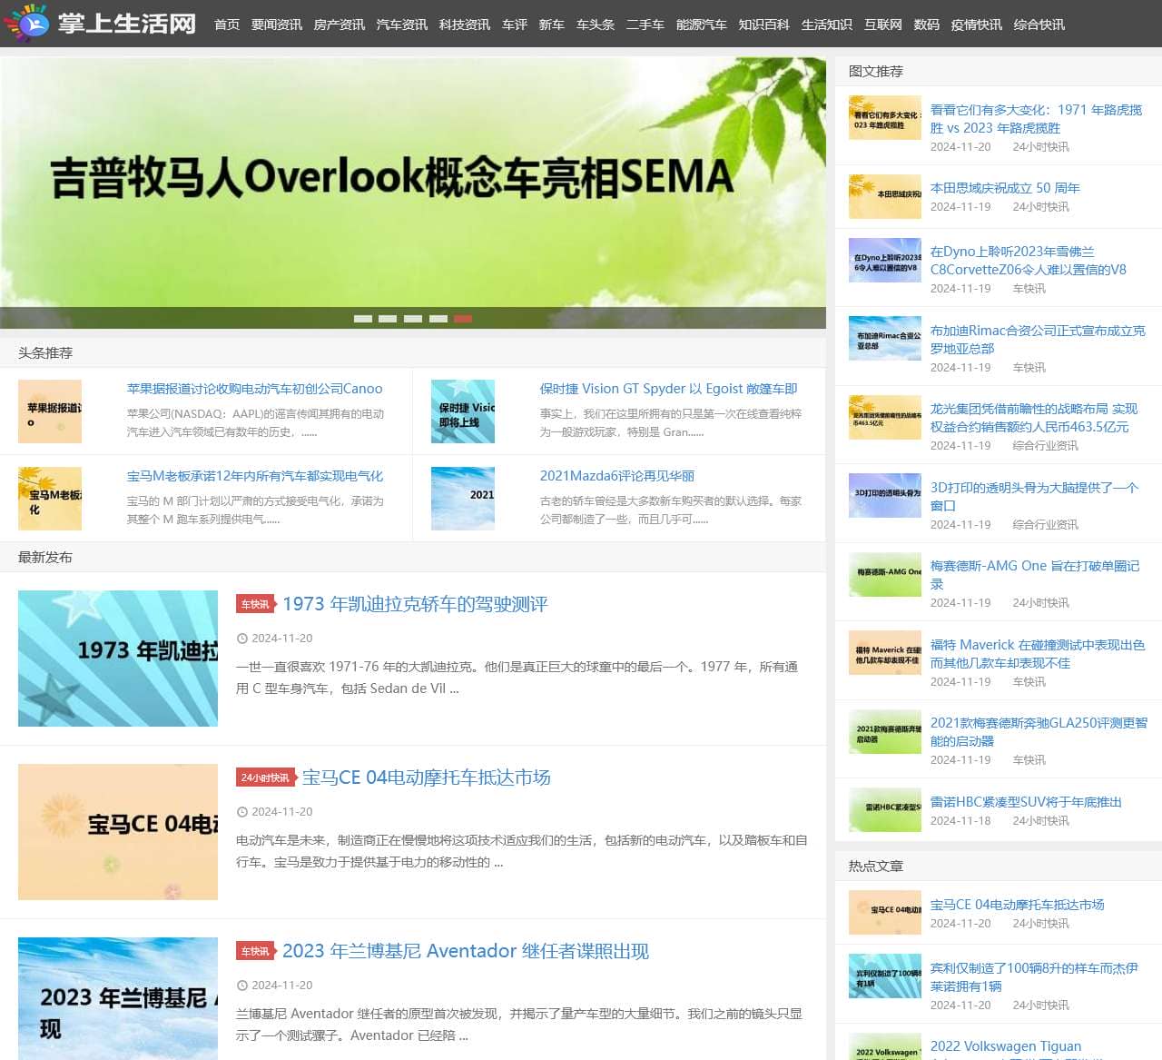This screenshot has width=1162, height=1060.
Task: Click the 车快讯 tag on Aventador article
Action: pyautogui.click(x=255, y=951)
